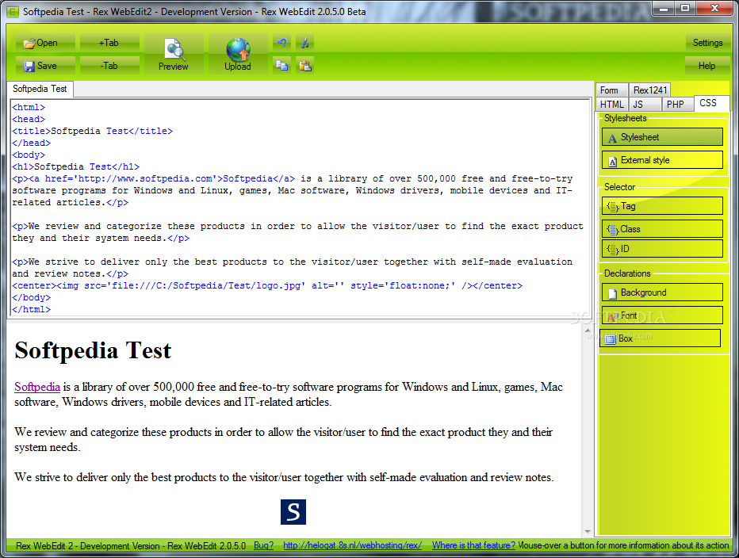Switch to the Rex1241 tab
The height and width of the screenshot is (558, 739).
coord(649,90)
